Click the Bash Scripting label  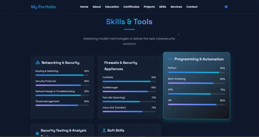[177, 79]
